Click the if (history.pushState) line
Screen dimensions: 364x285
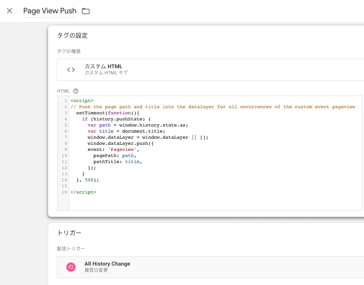point(116,119)
